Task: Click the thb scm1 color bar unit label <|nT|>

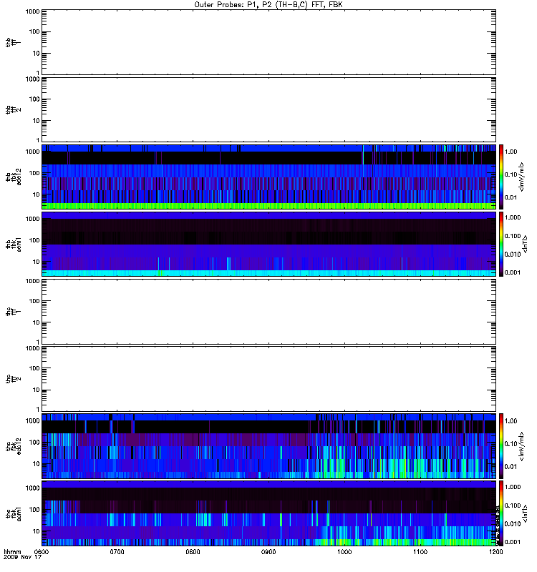Action: [525, 245]
